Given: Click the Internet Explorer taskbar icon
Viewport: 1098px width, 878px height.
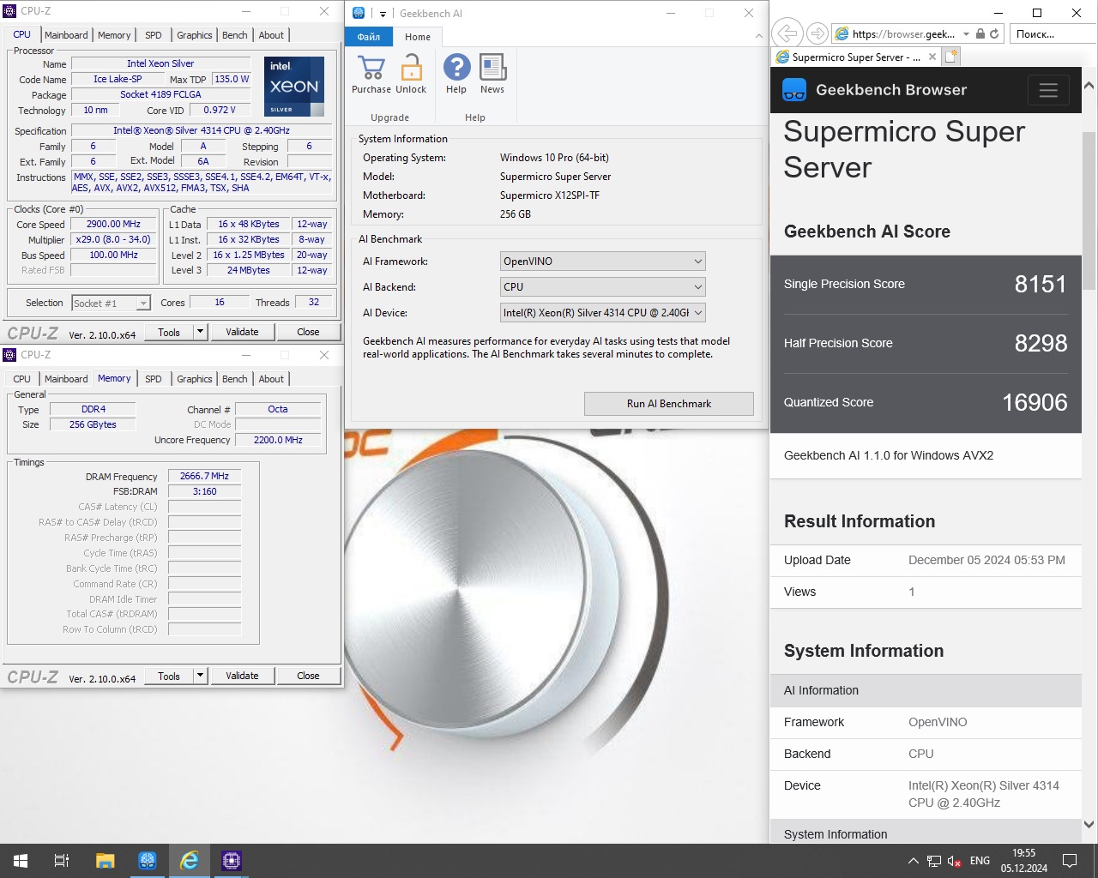Looking at the screenshot, I should [189, 861].
